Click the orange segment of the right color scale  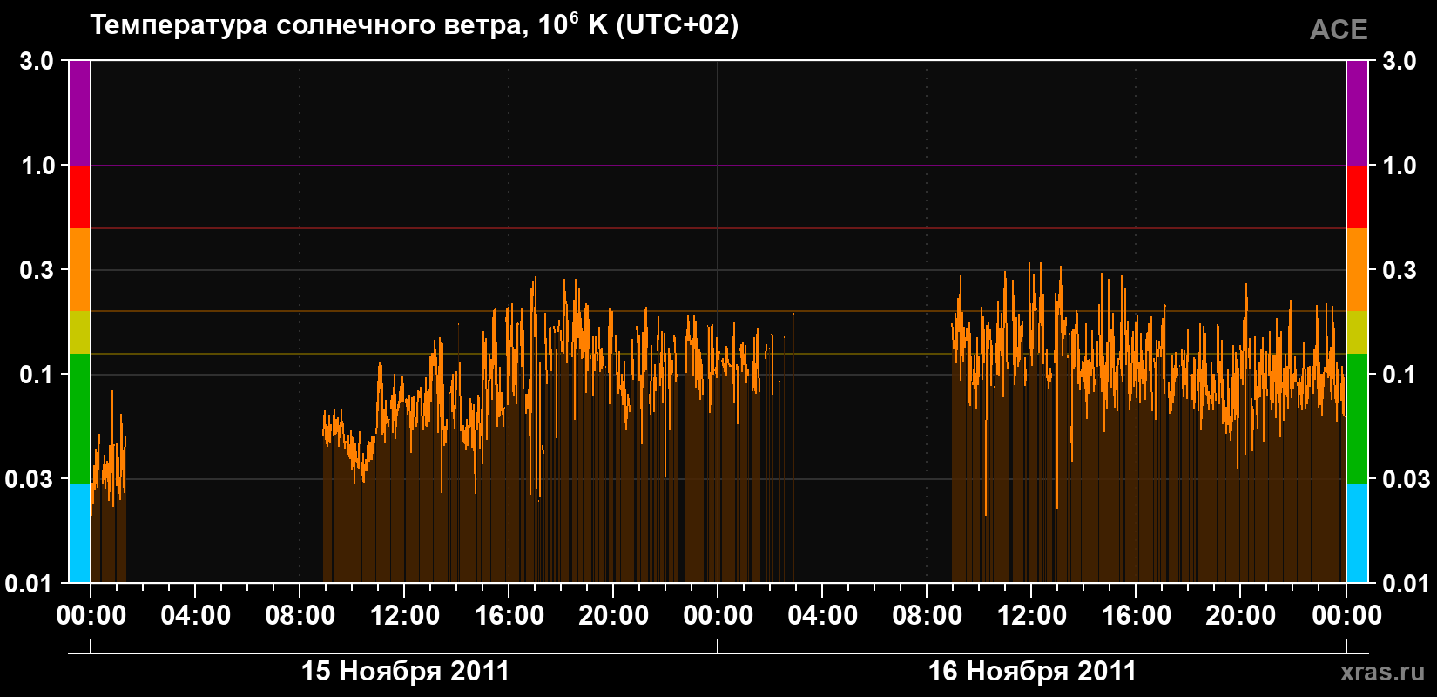coord(1358,270)
